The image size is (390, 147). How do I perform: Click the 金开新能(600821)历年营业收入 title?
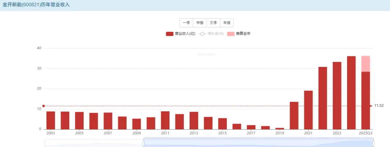(x=36, y=5)
